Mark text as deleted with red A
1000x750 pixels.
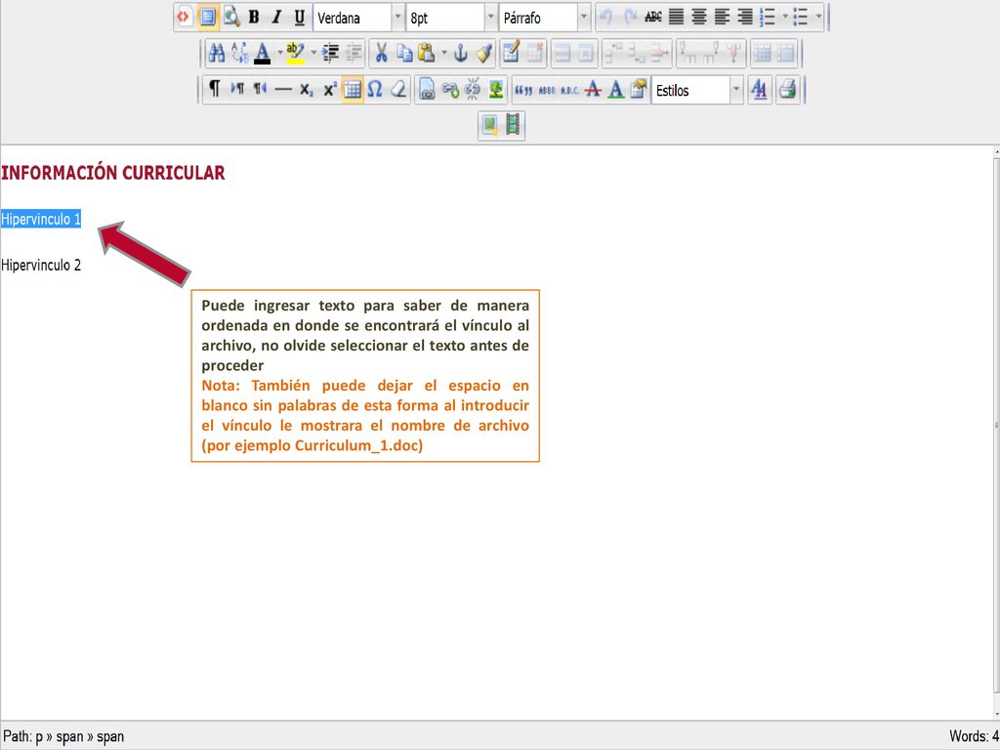click(x=593, y=89)
